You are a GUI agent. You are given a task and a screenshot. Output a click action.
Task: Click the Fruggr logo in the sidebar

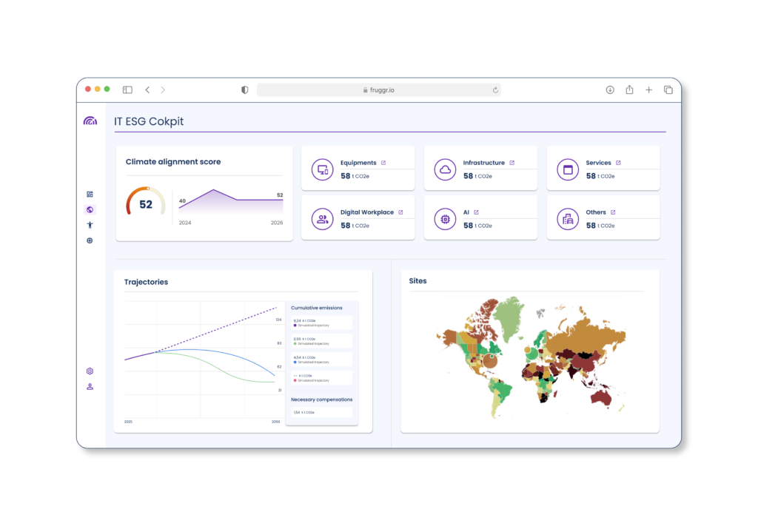90,121
